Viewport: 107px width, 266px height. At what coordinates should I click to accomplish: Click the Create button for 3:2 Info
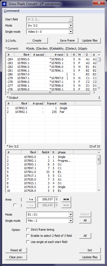[37, 40]
